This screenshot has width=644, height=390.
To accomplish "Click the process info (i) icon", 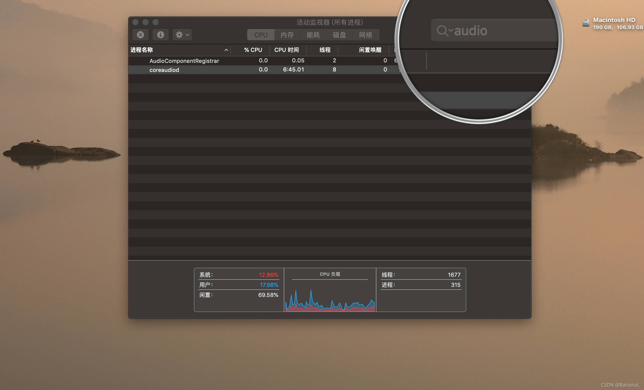I will tap(160, 35).
